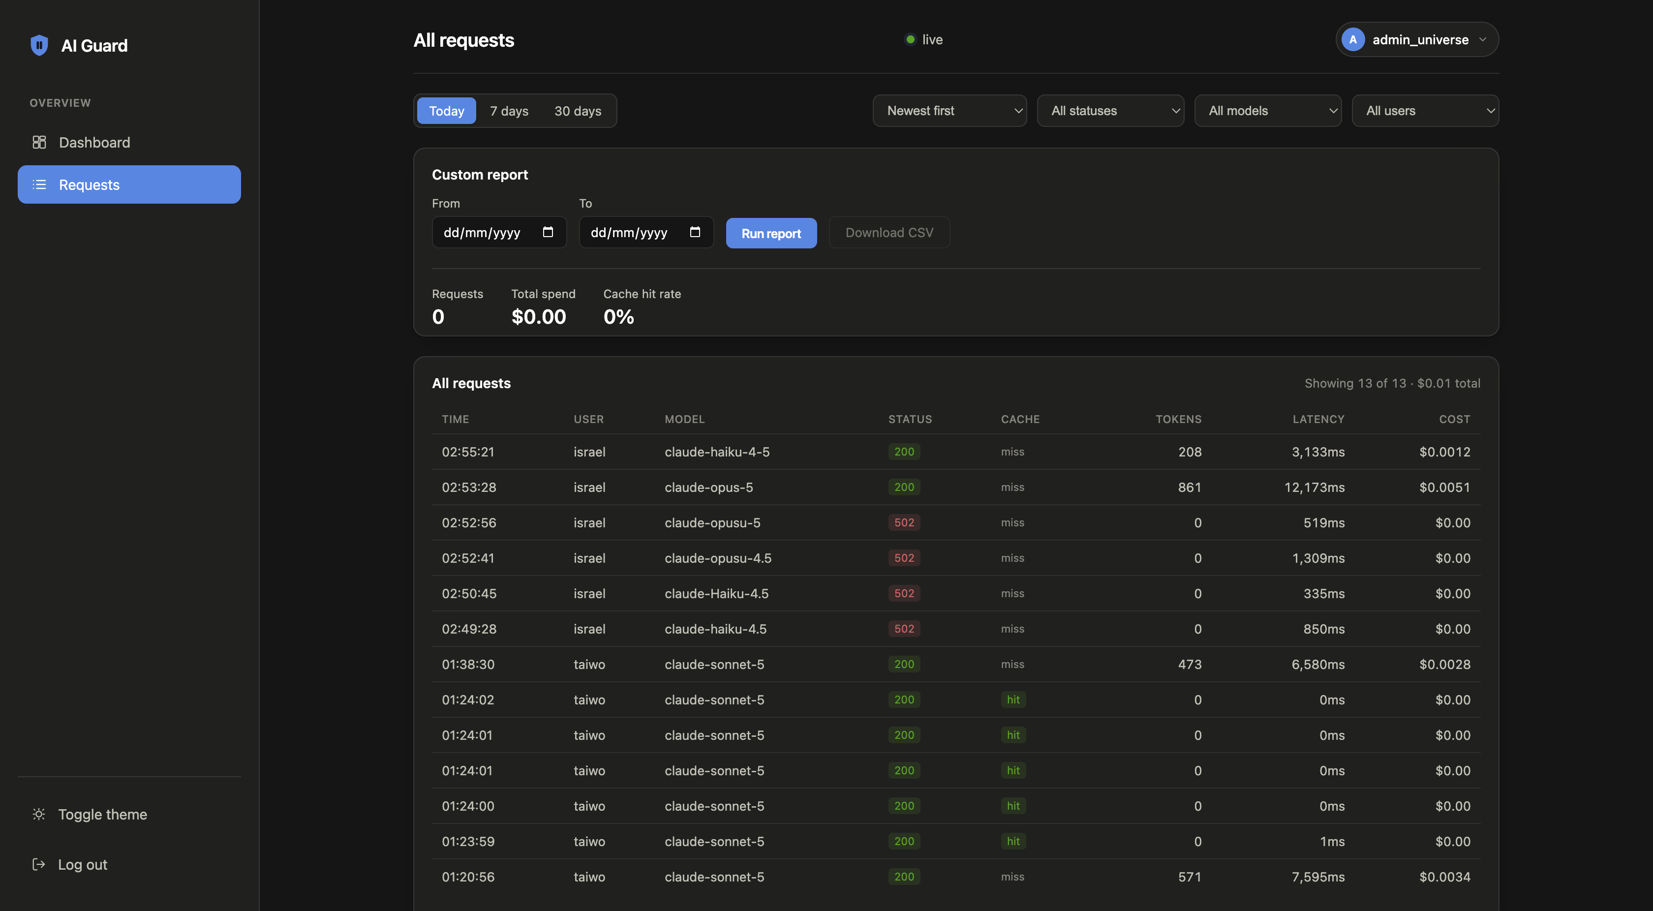The image size is (1653, 911).
Task: Toggle the color theme
Action: click(129, 814)
